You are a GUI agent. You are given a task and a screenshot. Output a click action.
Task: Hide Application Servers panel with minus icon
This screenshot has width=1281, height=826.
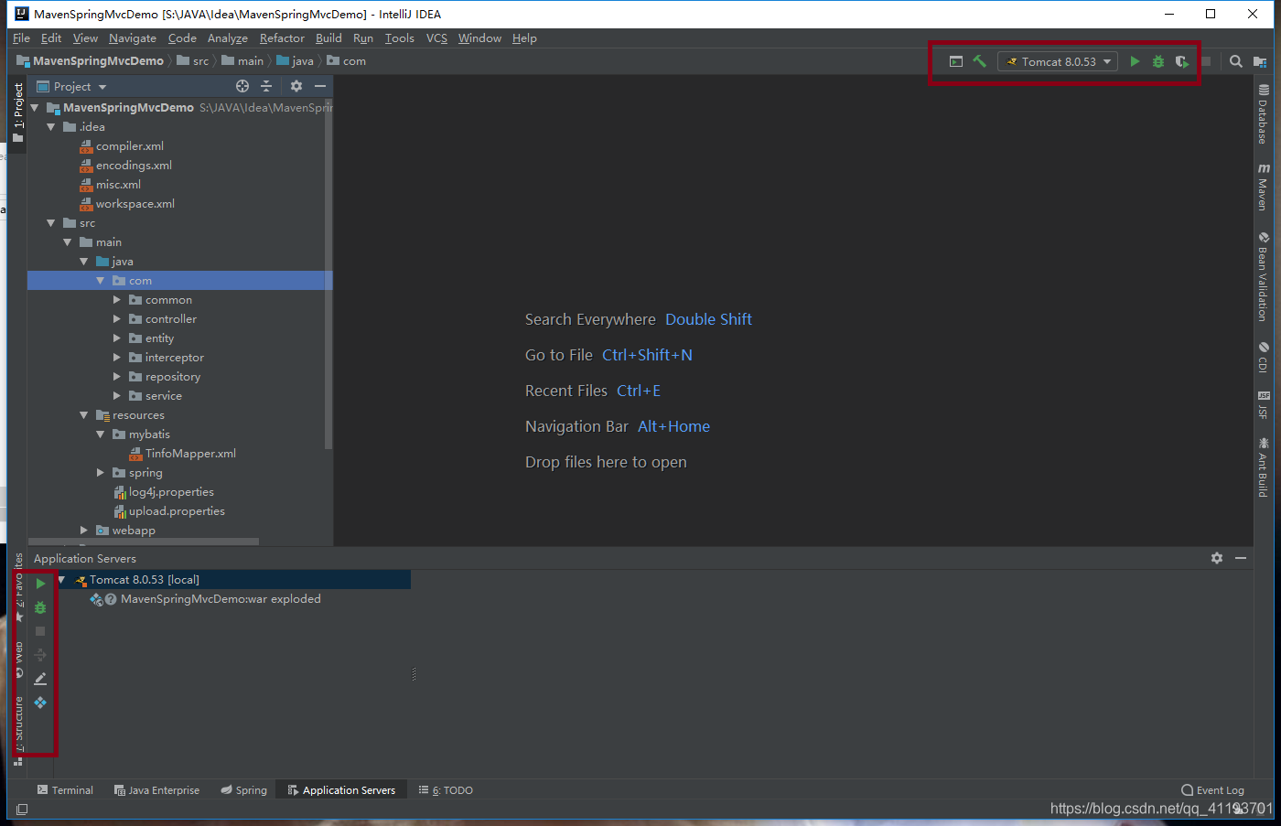1241,558
